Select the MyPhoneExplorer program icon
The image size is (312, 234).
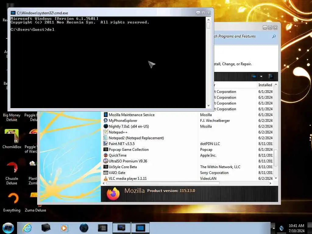click(106, 121)
